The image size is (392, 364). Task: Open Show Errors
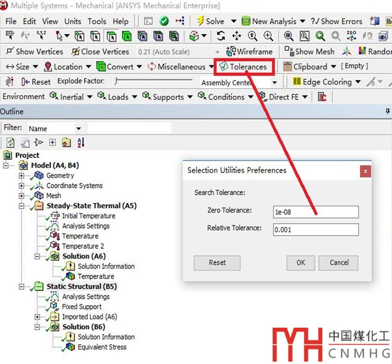336,22
